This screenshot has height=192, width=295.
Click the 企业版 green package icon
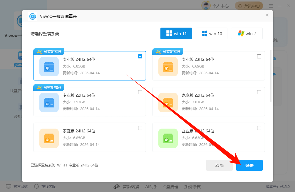click(168, 138)
